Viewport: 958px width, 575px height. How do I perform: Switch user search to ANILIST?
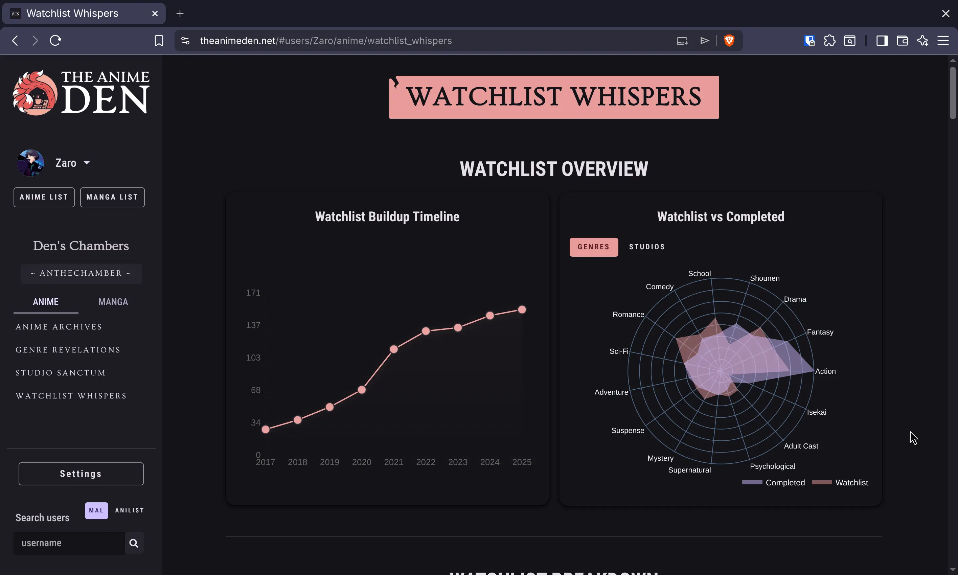click(x=129, y=510)
